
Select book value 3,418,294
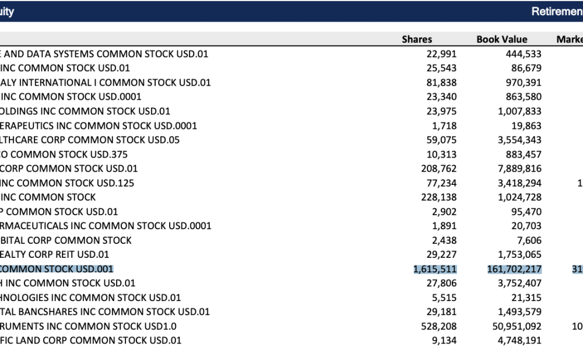(520, 183)
